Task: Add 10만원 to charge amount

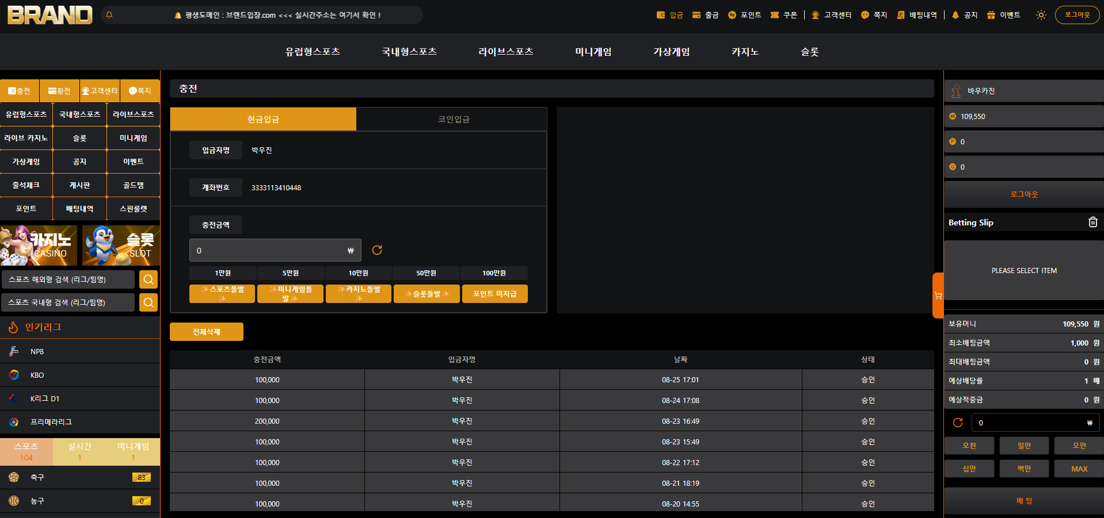Action: [x=359, y=273]
